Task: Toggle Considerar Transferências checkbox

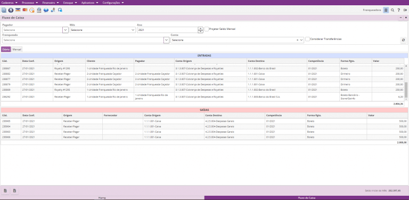Action: click(307, 39)
